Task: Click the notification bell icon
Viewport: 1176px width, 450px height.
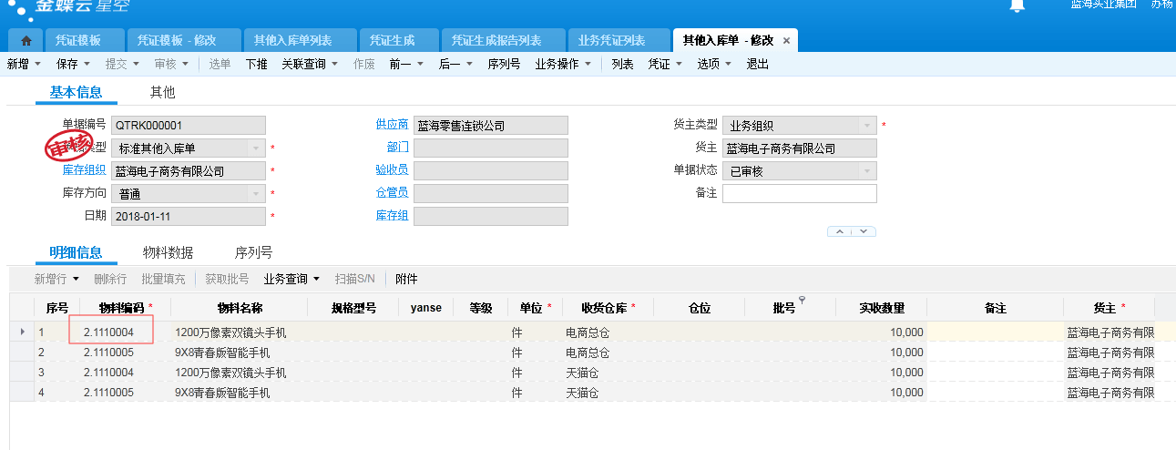Action: (x=1017, y=5)
